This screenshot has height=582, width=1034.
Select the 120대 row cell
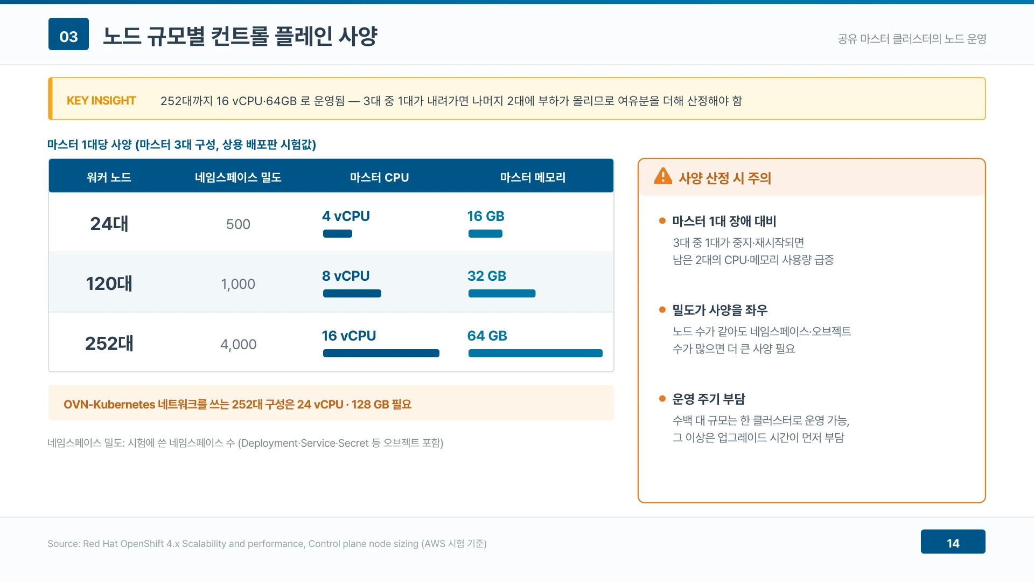pos(109,283)
